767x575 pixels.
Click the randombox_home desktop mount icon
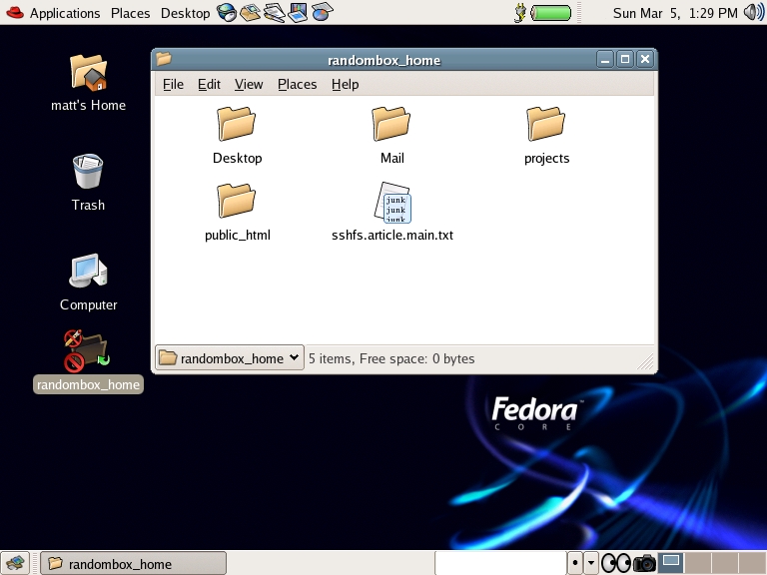click(x=88, y=351)
